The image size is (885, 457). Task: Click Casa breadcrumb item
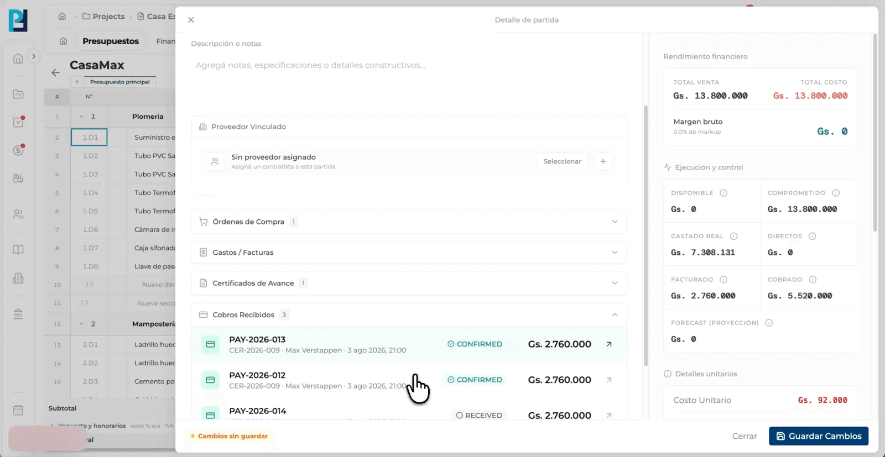pos(156,16)
